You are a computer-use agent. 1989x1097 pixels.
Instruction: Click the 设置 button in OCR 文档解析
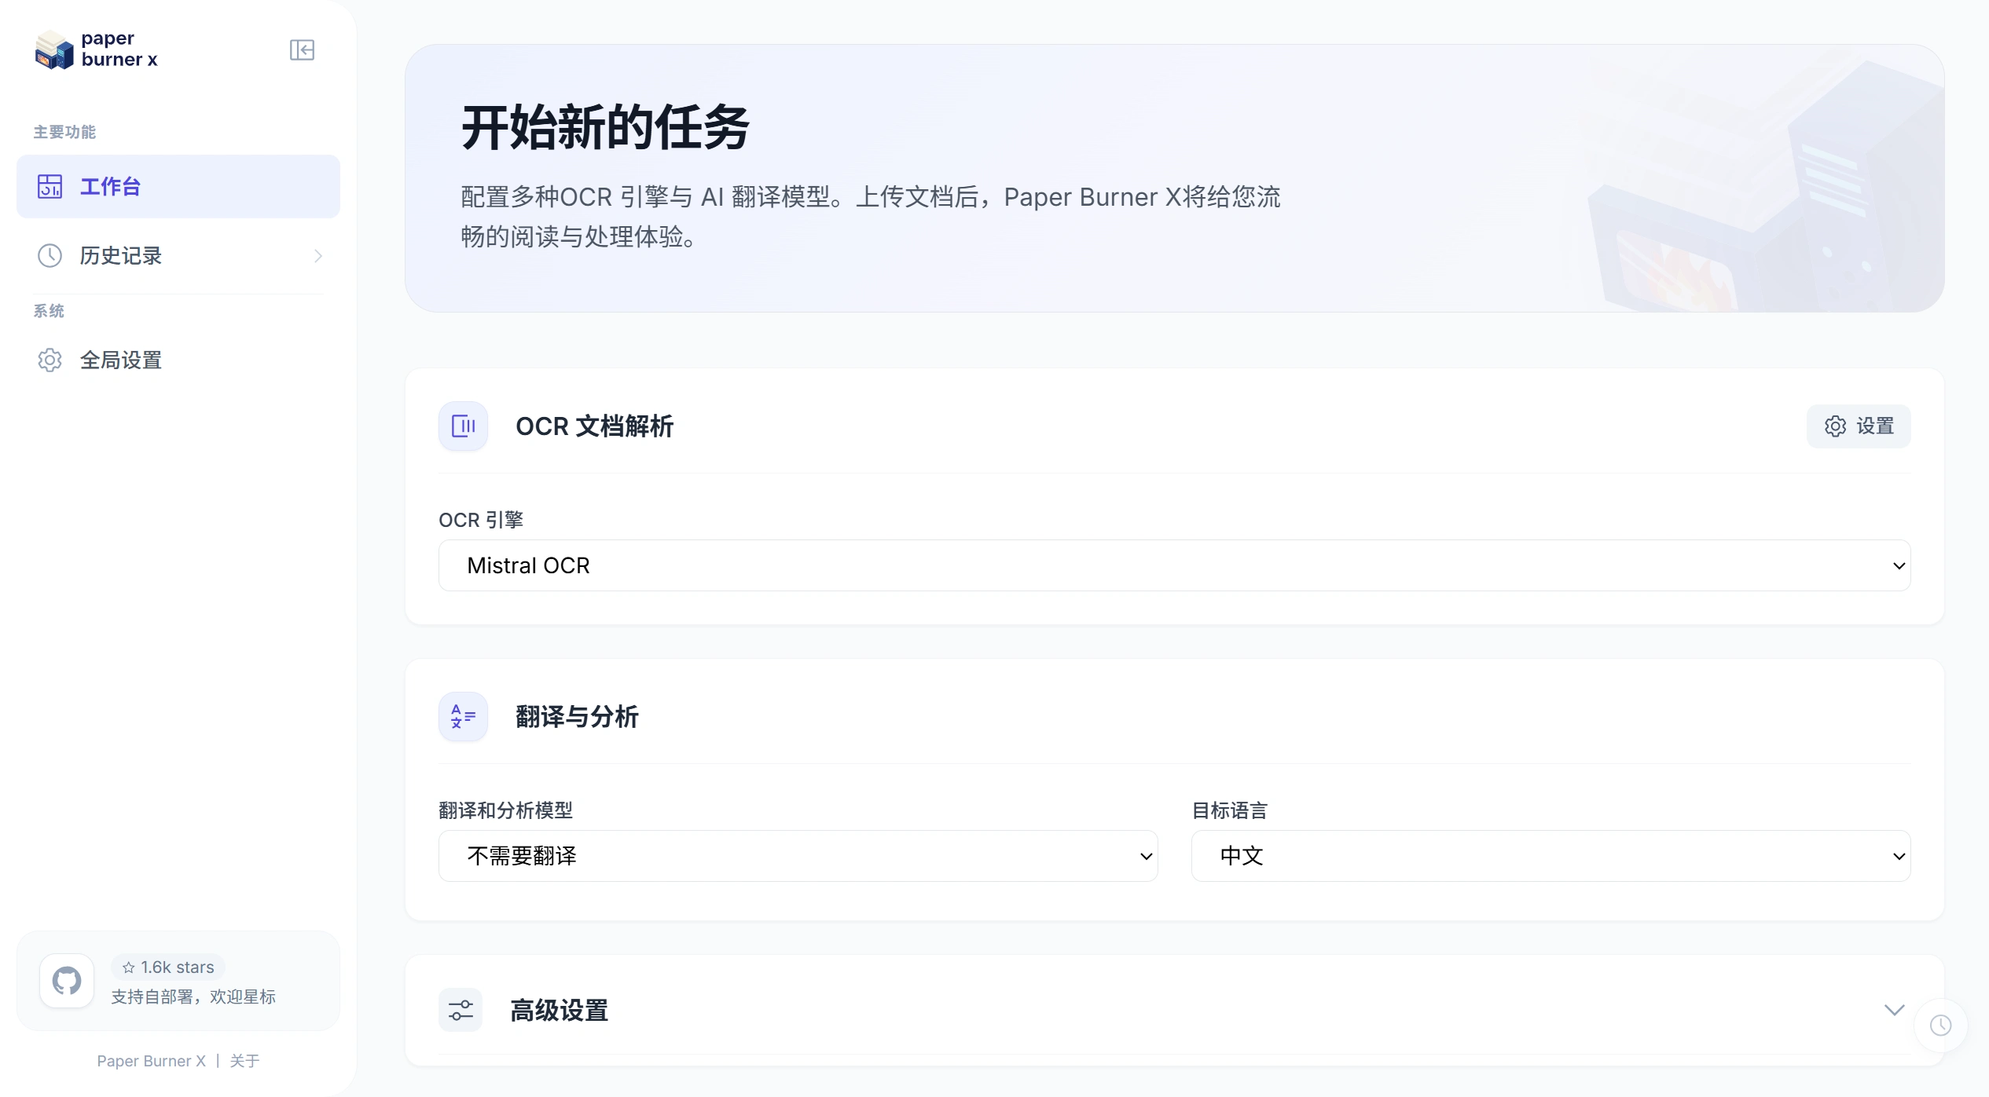(1859, 426)
